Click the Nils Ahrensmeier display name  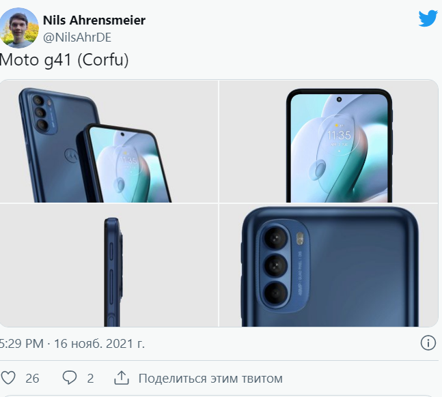click(94, 20)
